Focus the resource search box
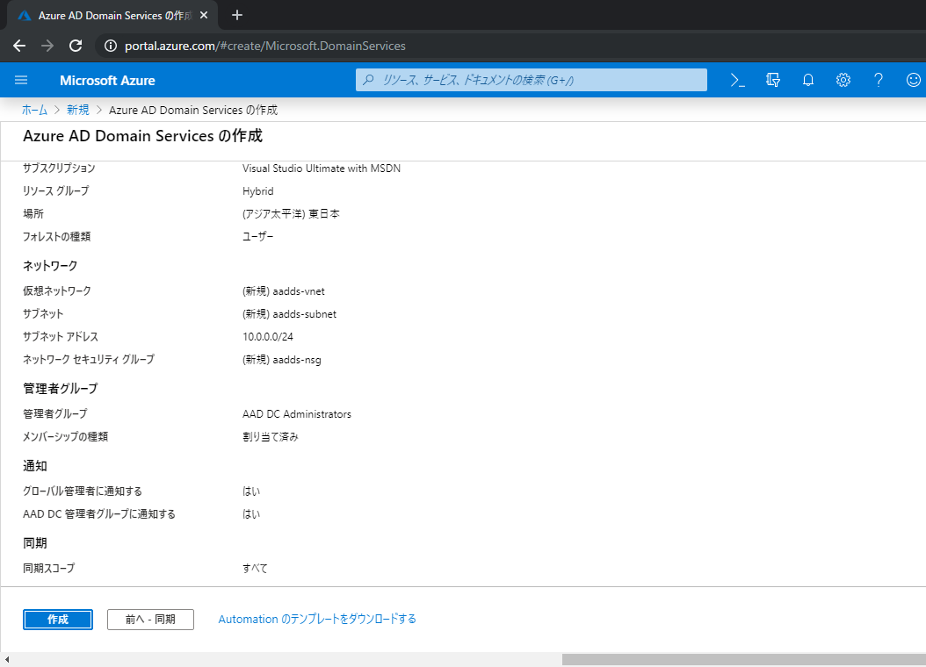This screenshot has width=926, height=667. (x=531, y=80)
